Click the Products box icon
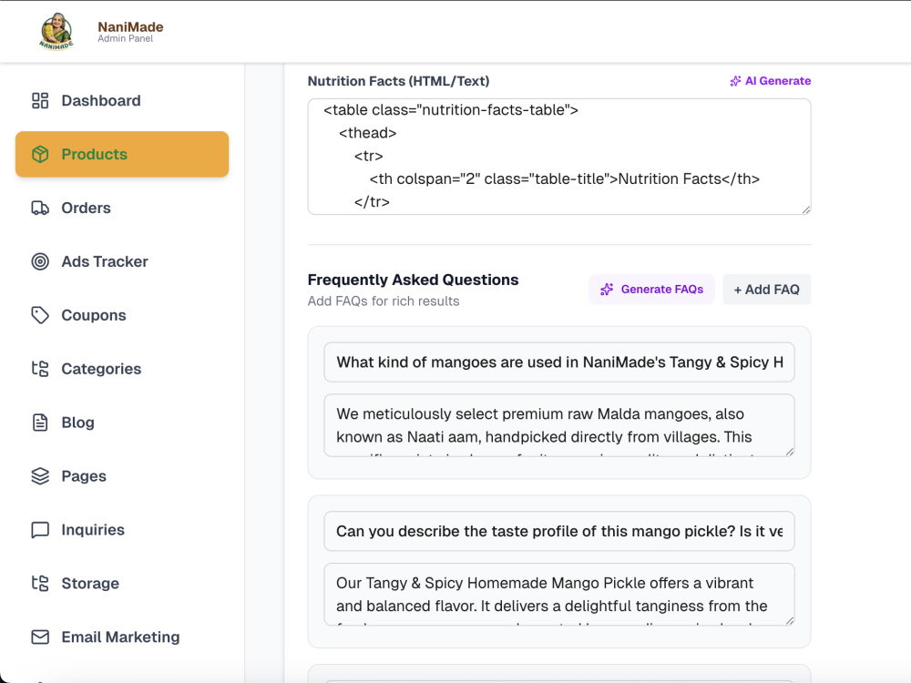Screen dimensions: 911x683 [x=40, y=154]
